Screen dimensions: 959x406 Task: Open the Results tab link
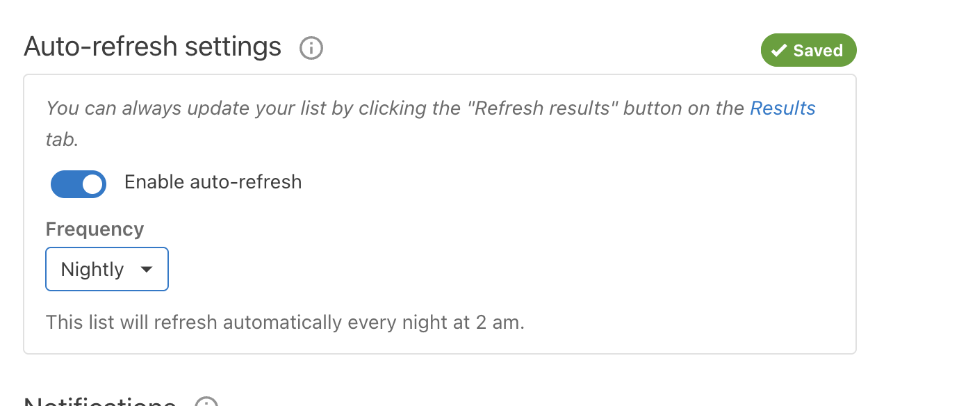pyautogui.click(x=782, y=108)
